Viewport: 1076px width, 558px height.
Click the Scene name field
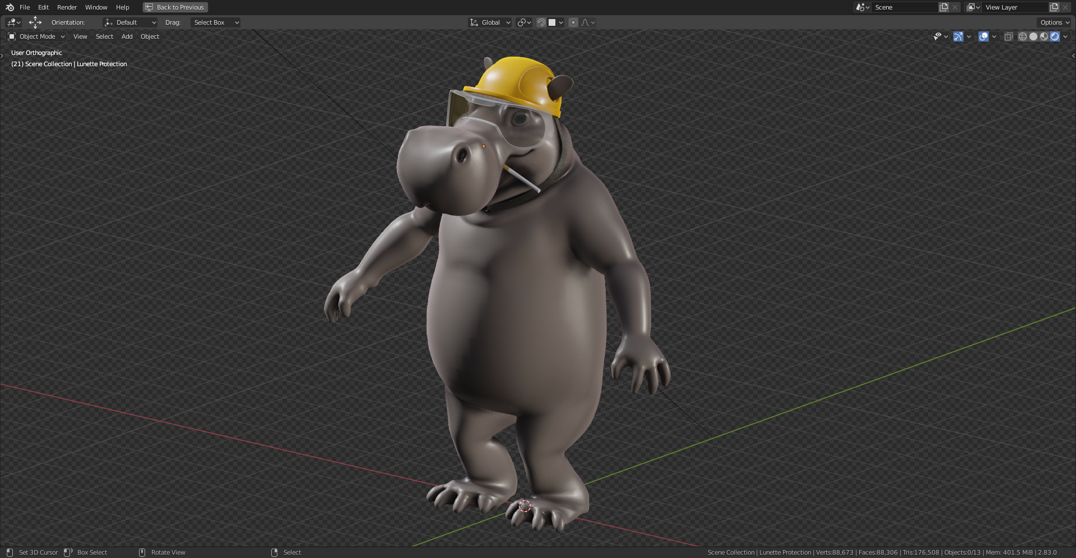[905, 7]
